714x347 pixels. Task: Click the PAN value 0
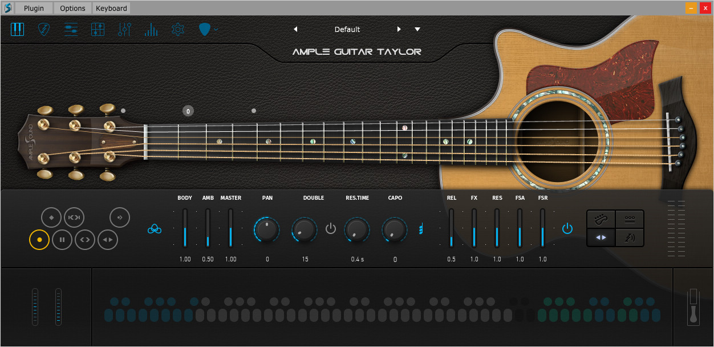267,259
